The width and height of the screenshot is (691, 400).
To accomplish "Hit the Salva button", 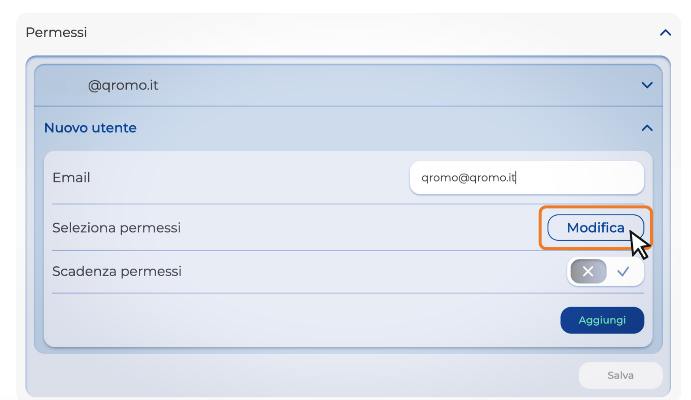I will [620, 375].
